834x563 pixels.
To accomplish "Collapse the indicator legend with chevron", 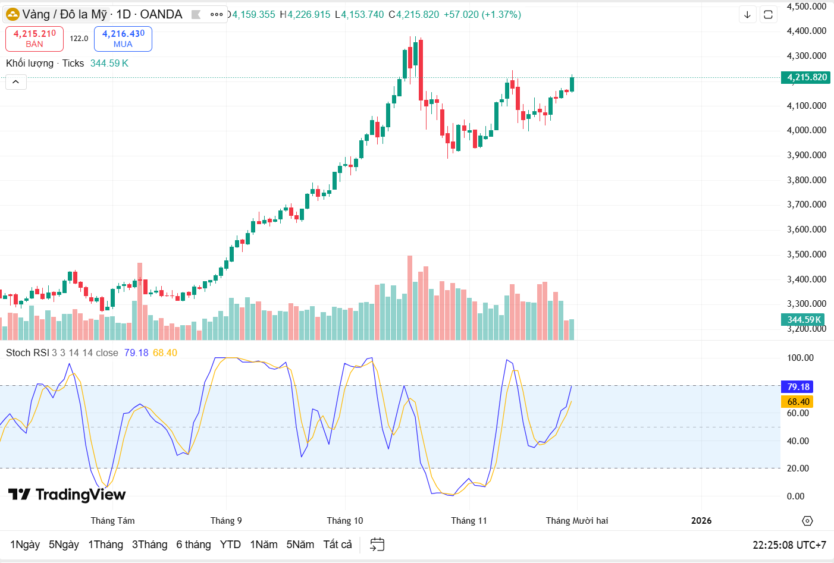I will point(16,82).
